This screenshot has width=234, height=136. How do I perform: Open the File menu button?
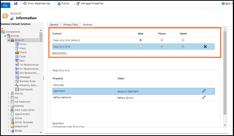coord(5,5)
